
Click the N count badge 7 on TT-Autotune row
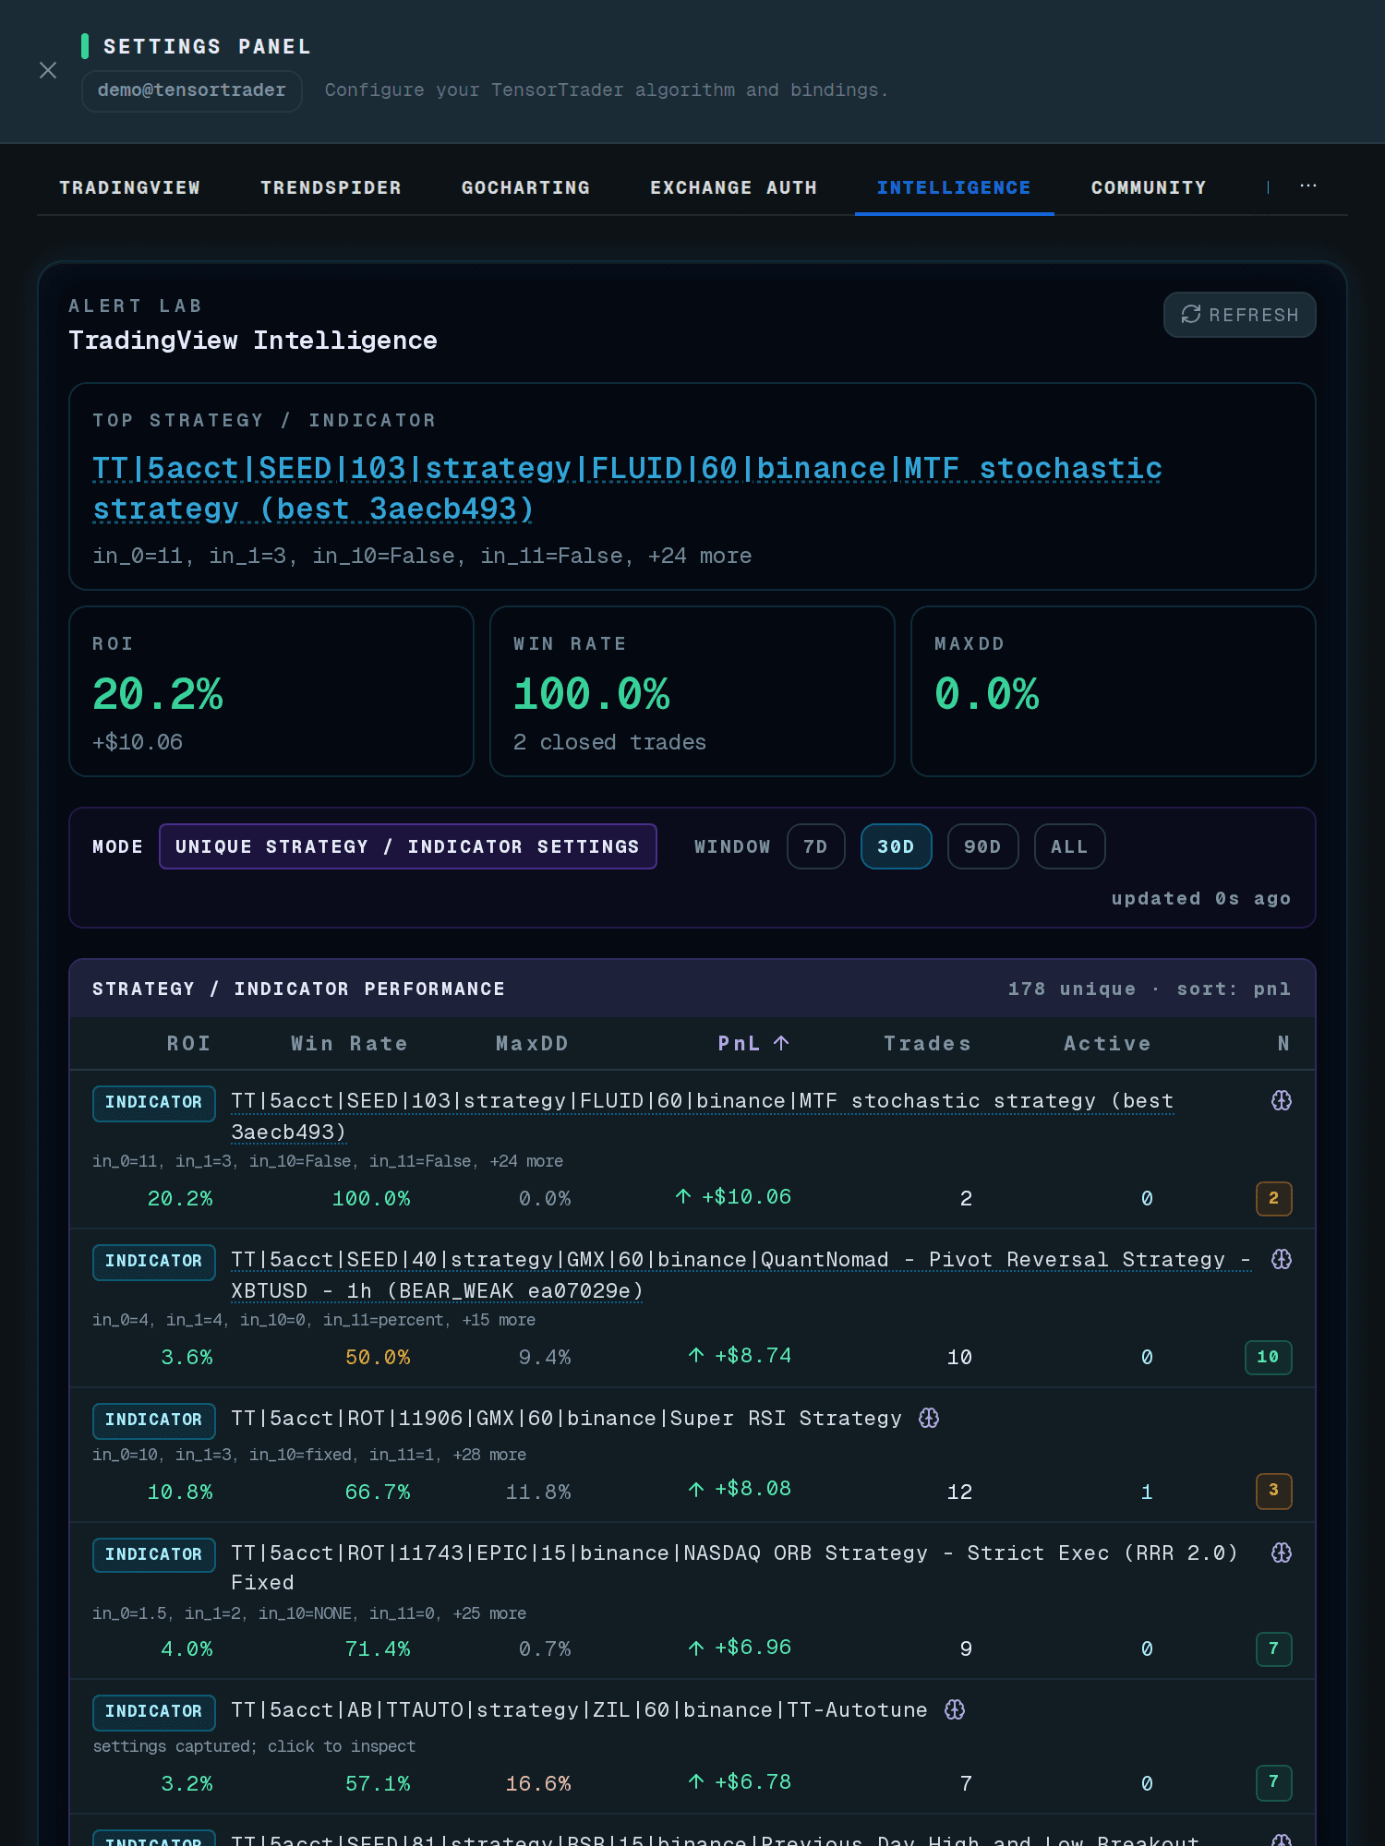1273,1781
